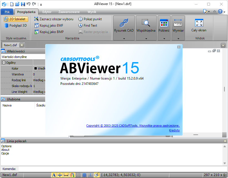Close the New1.dxf tab

pyautogui.click(x=22, y=45)
